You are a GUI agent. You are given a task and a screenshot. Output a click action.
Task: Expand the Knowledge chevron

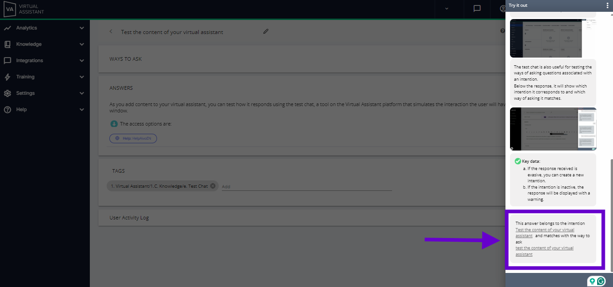(x=82, y=44)
